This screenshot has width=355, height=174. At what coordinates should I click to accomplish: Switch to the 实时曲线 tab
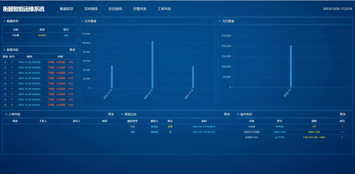(x=91, y=9)
